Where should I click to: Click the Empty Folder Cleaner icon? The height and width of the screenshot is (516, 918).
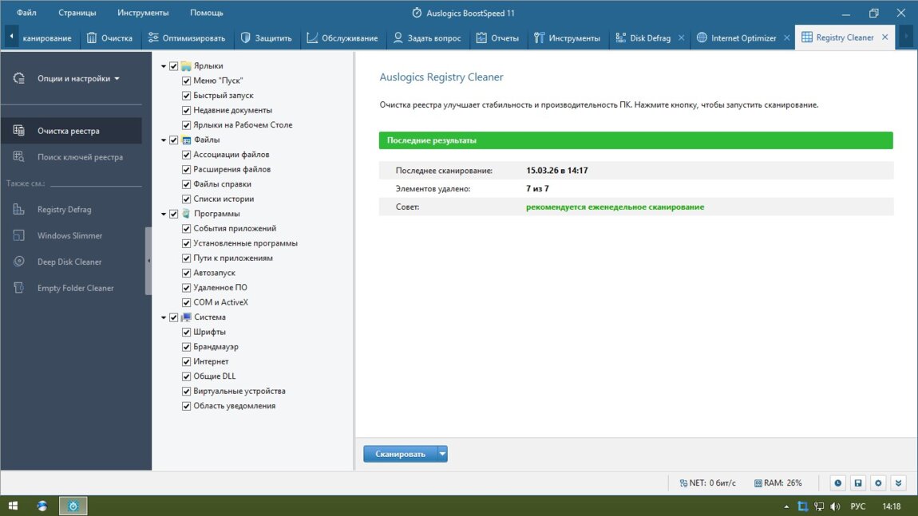19,288
